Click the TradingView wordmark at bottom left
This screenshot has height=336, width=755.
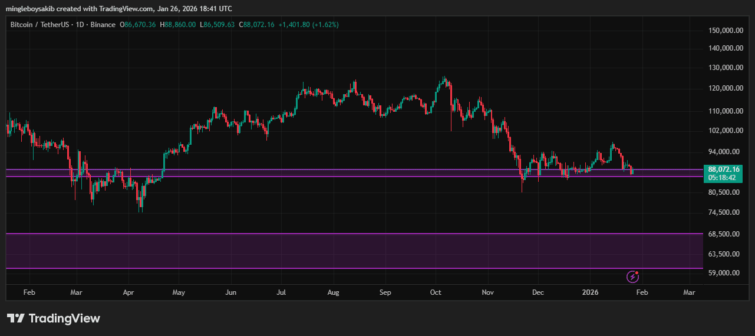64,318
